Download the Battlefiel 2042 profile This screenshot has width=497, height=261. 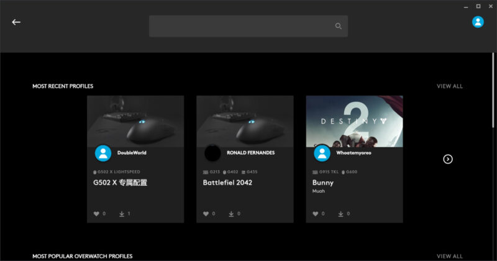click(x=231, y=214)
